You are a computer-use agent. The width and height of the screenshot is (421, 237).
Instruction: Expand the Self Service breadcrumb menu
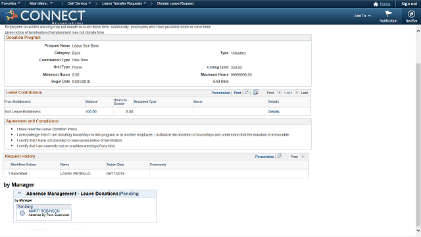tap(80, 3)
